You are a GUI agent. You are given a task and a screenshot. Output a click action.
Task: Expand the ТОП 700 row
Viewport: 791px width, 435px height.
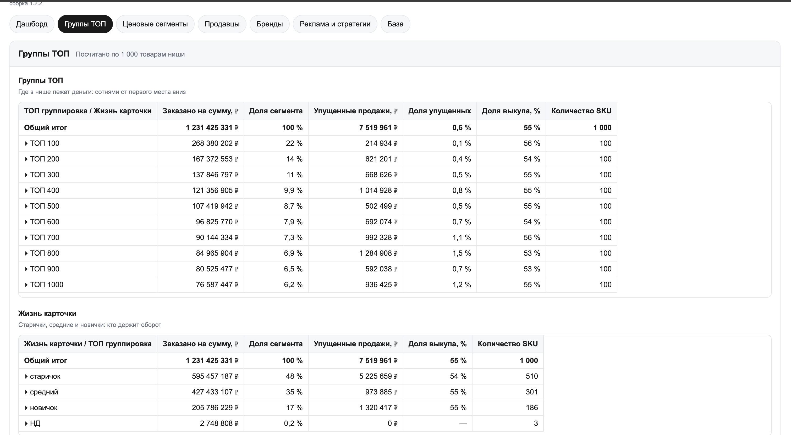coord(26,238)
